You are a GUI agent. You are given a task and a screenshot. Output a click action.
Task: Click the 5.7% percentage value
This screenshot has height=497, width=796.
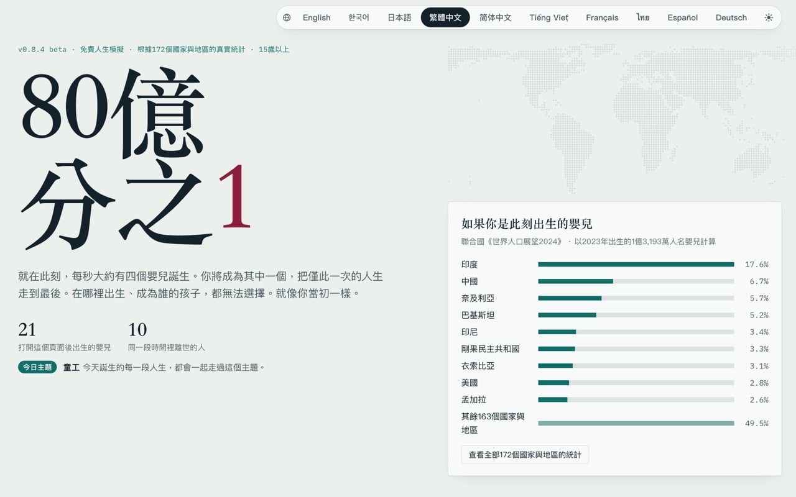(759, 298)
